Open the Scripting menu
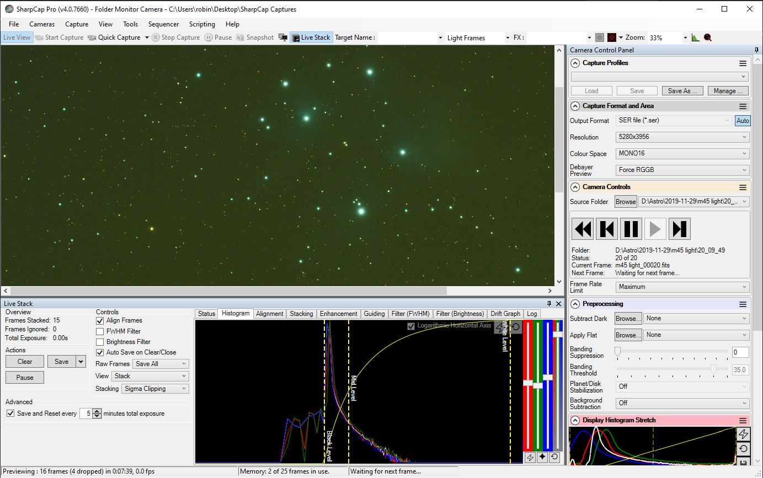The height and width of the screenshot is (478, 763). 202,24
